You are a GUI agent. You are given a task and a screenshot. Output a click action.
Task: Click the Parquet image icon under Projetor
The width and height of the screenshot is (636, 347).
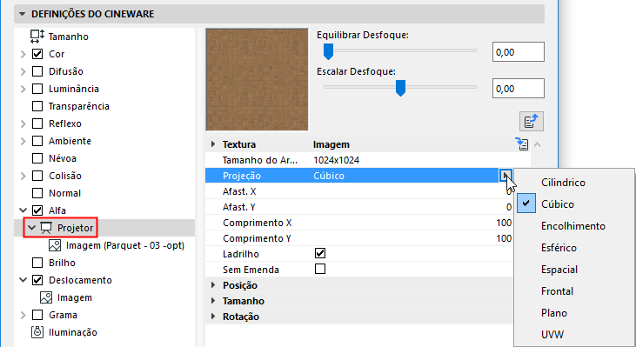(55, 245)
